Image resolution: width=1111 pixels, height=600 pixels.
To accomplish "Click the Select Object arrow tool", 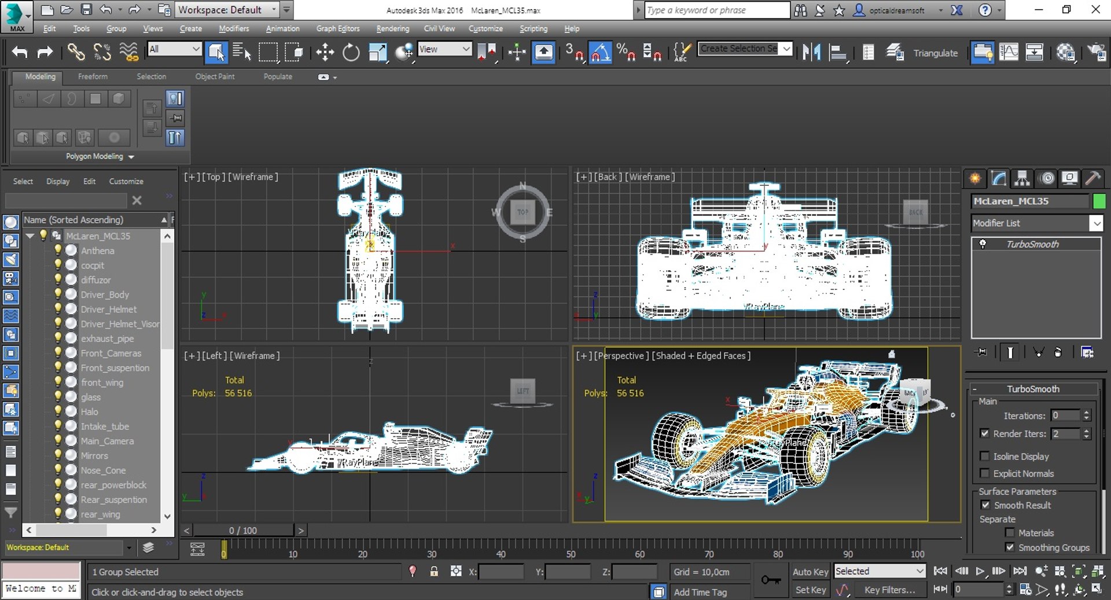I will point(216,52).
